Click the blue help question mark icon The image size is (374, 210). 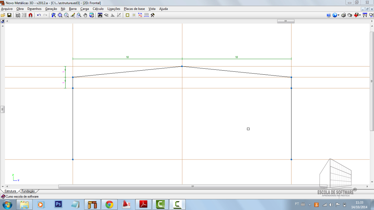(x=329, y=15)
